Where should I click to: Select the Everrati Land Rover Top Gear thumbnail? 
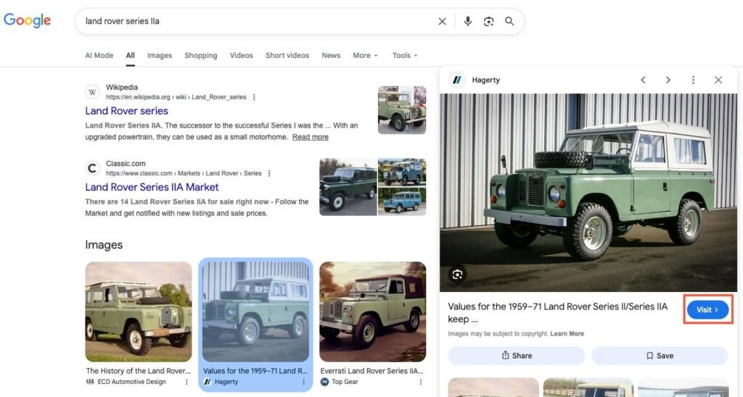372,312
